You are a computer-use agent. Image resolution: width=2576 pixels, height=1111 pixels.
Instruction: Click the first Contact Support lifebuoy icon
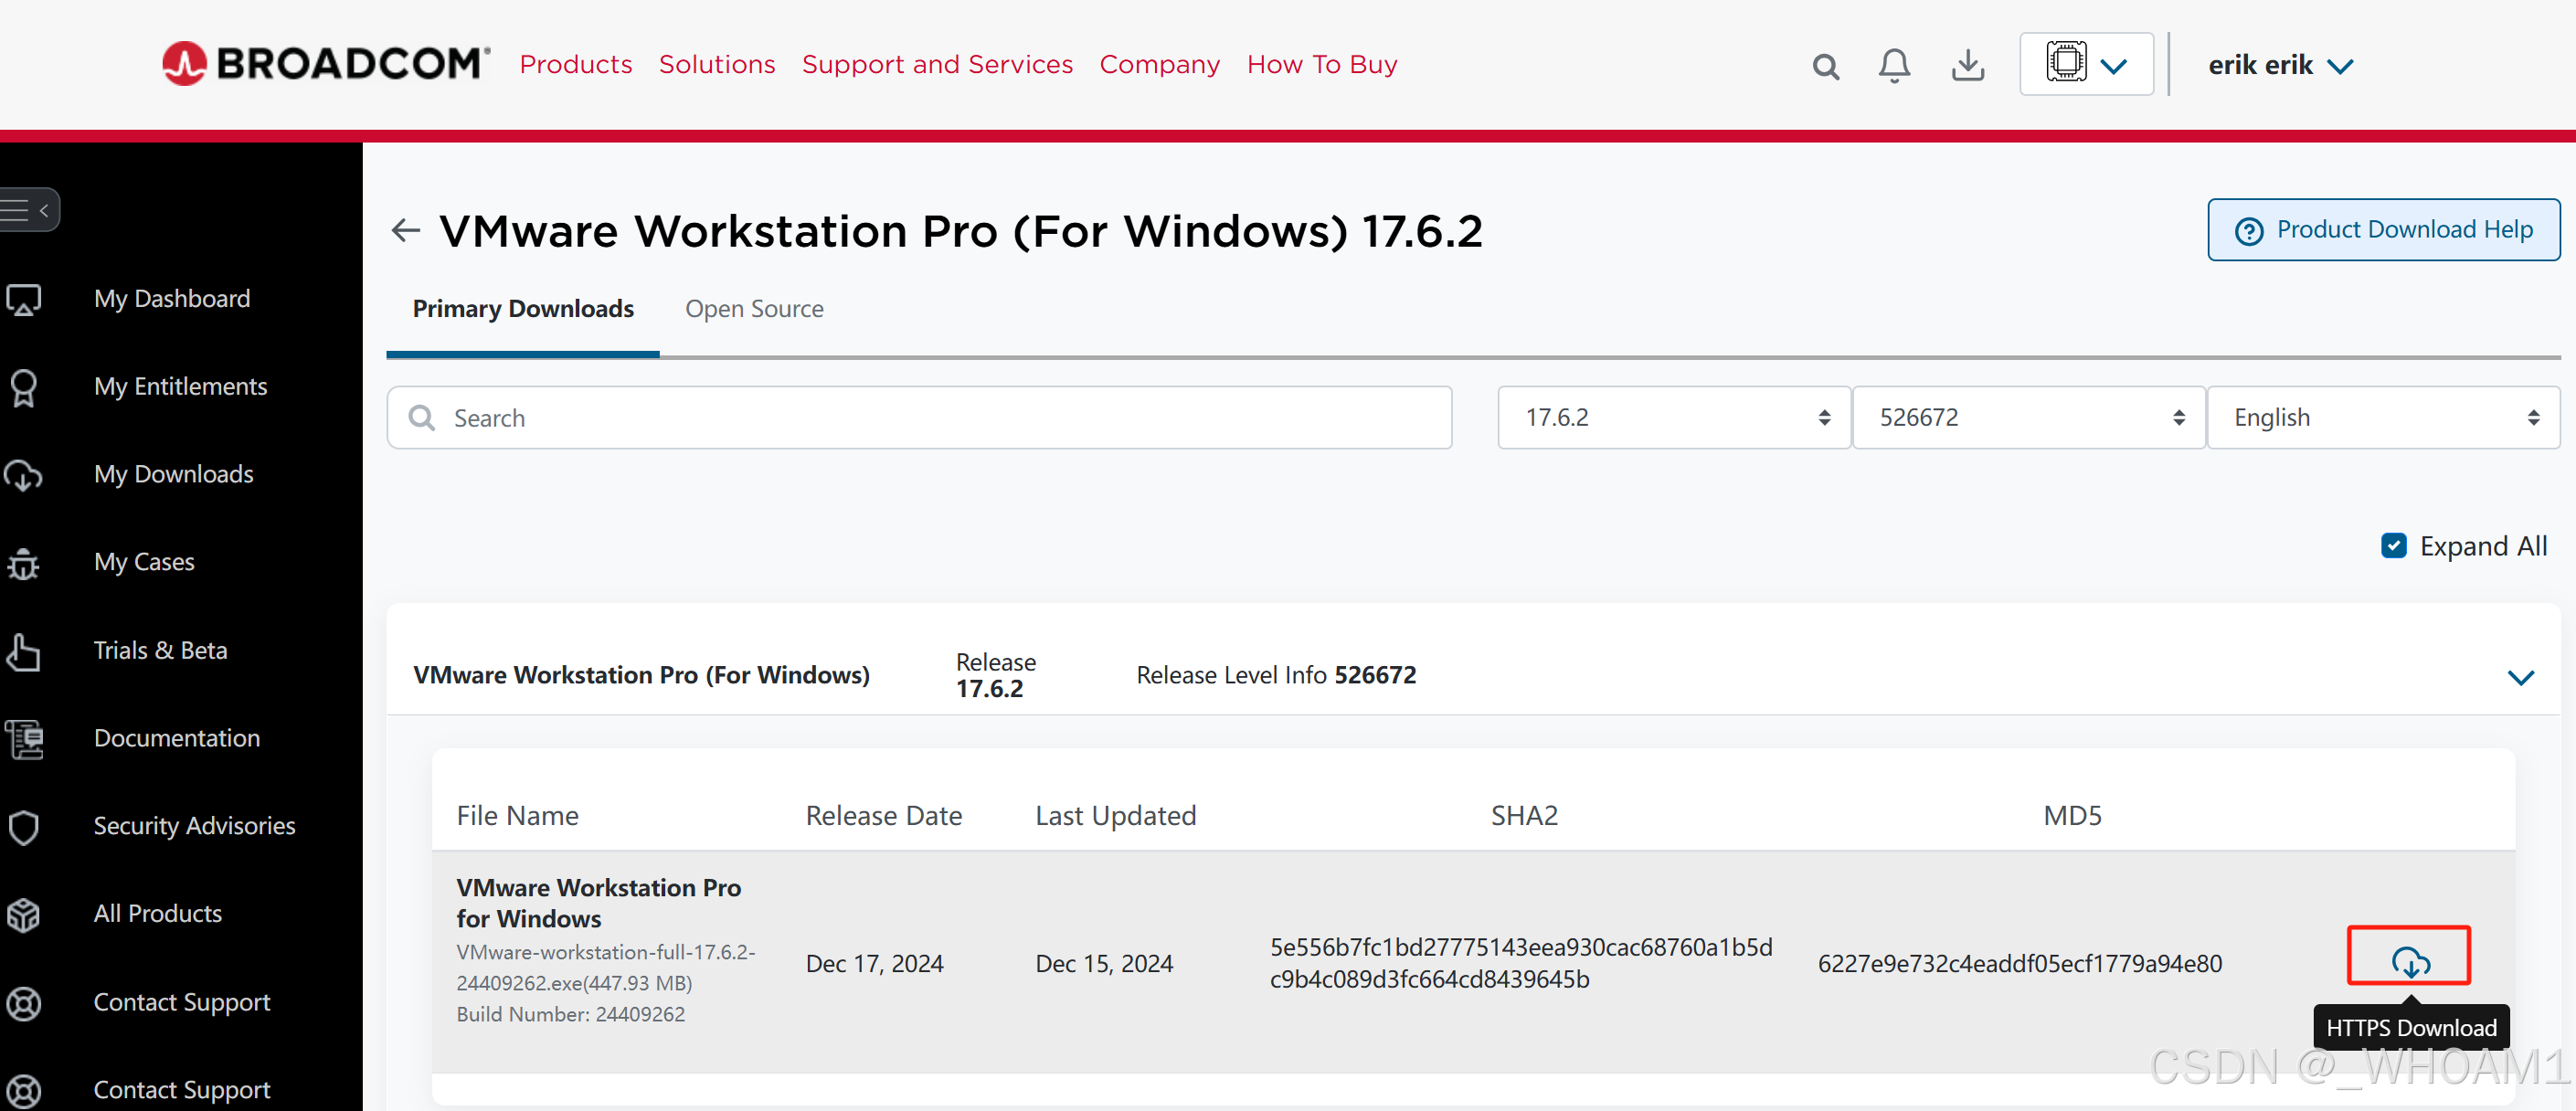24,1003
